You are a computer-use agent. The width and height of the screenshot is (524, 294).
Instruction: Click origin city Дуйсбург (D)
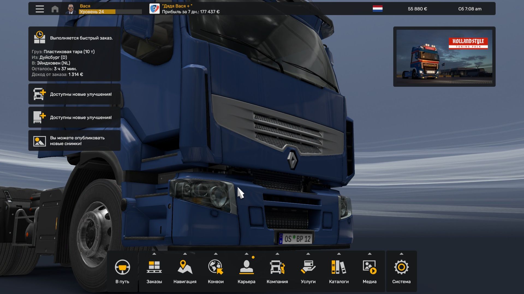(53, 57)
